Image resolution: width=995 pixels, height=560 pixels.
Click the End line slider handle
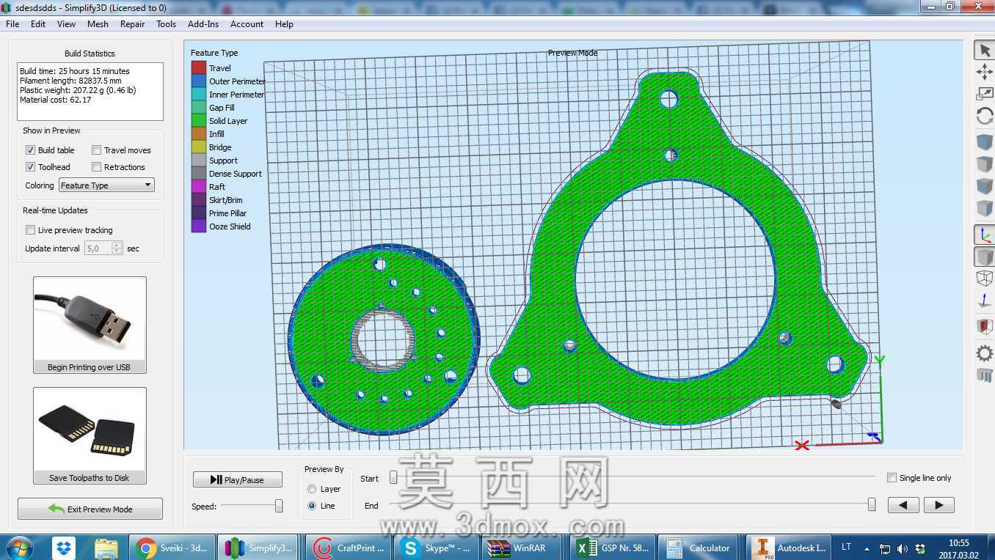872,505
